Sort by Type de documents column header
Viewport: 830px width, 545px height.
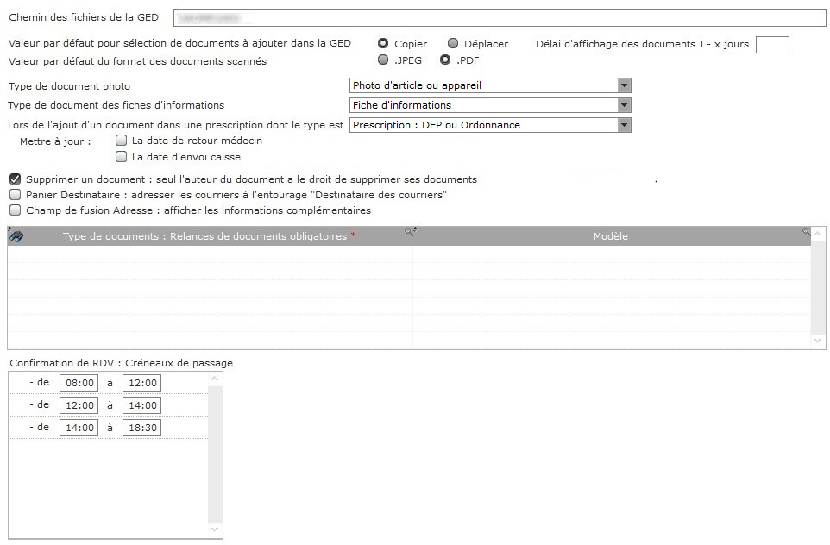pyautogui.click(x=211, y=236)
